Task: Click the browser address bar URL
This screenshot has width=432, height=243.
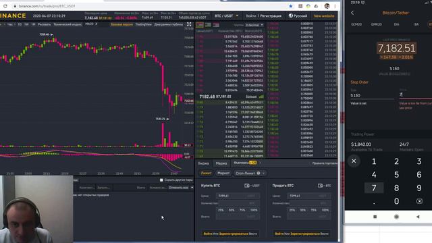Action: pyautogui.click(x=47, y=6)
